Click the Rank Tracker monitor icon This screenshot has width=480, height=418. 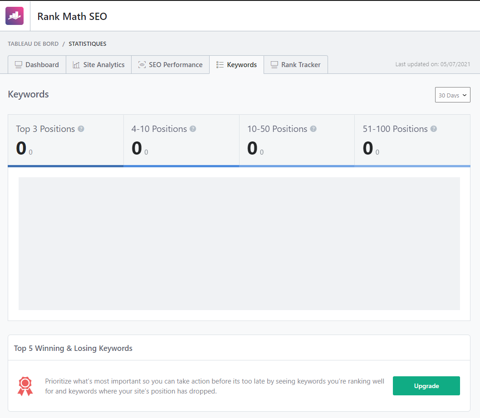[274, 64]
